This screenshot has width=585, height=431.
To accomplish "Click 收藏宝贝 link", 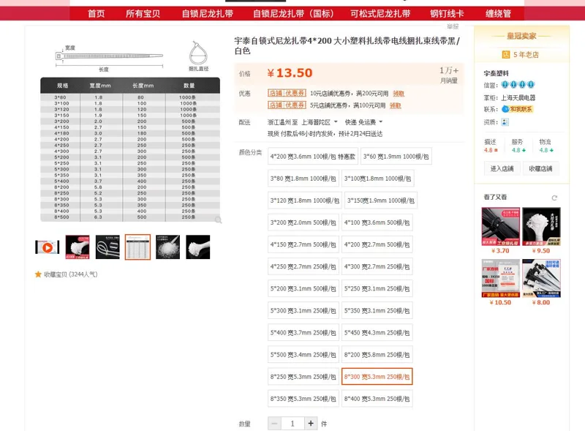I will click(70, 274).
